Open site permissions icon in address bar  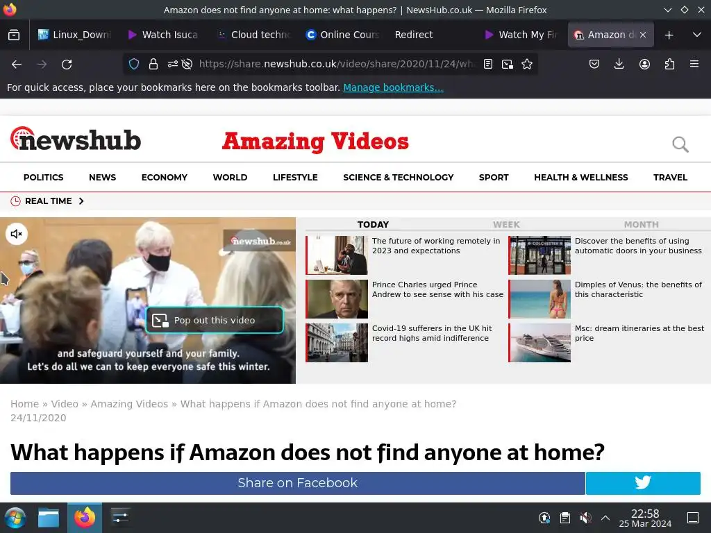click(172, 65)
